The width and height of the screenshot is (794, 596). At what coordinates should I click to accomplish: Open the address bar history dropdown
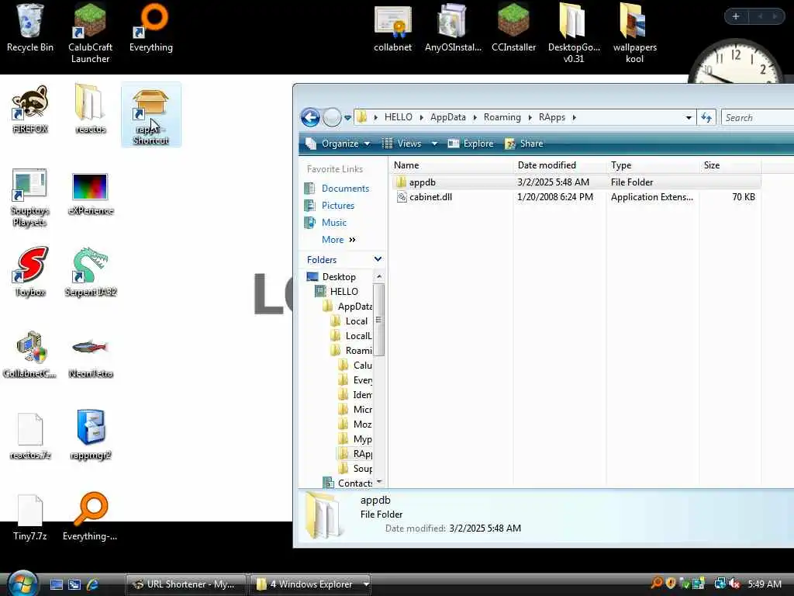tap(689, 118)
